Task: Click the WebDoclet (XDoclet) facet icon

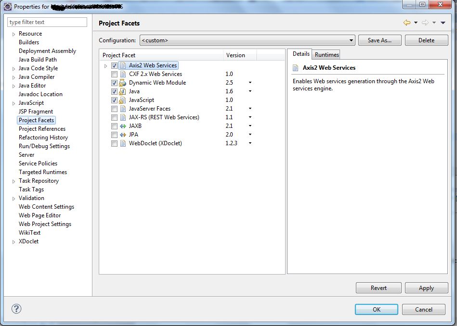Action: coord(123,143)
